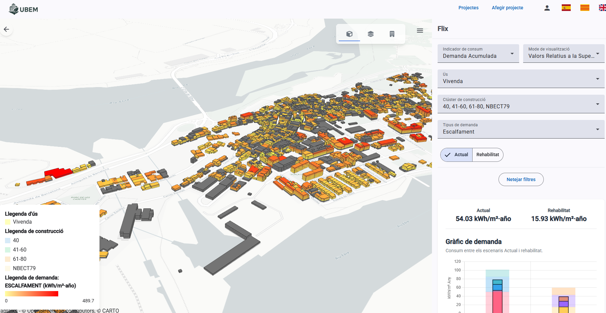606x313 pixels.
Task: Open Clúster de construcció dropdown
Action: [x=521, y=104]
